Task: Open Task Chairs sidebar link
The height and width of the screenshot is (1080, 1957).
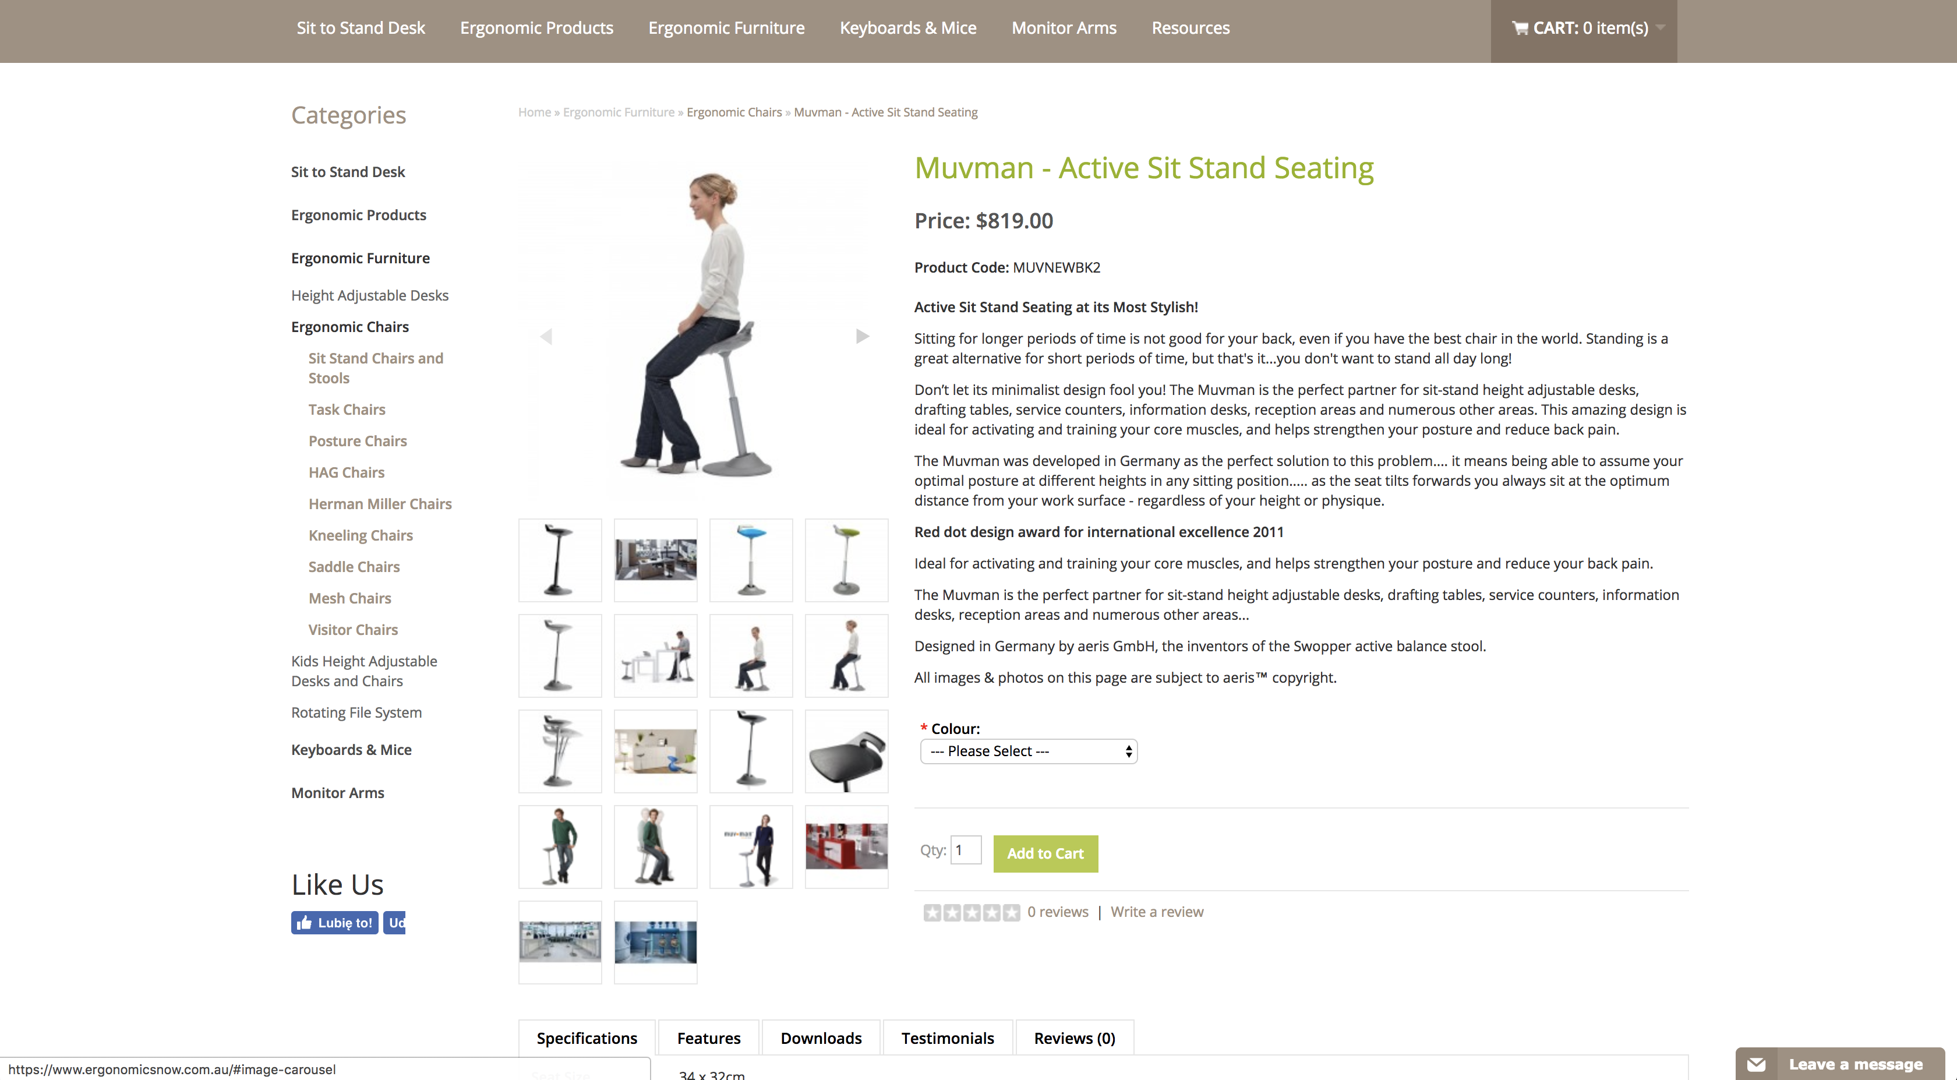Action: pos(347,410)
